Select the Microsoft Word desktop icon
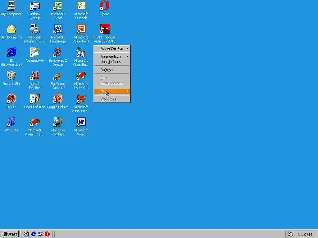 [x=81, y=126]
